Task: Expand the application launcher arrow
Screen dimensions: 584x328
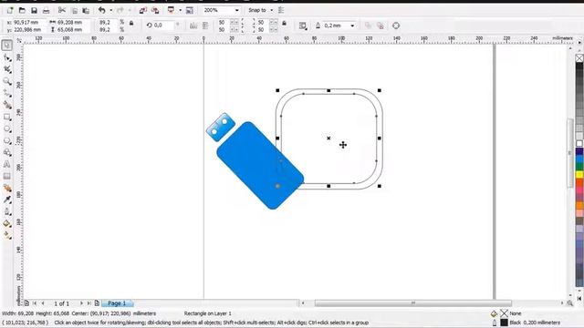Action: 181,10
